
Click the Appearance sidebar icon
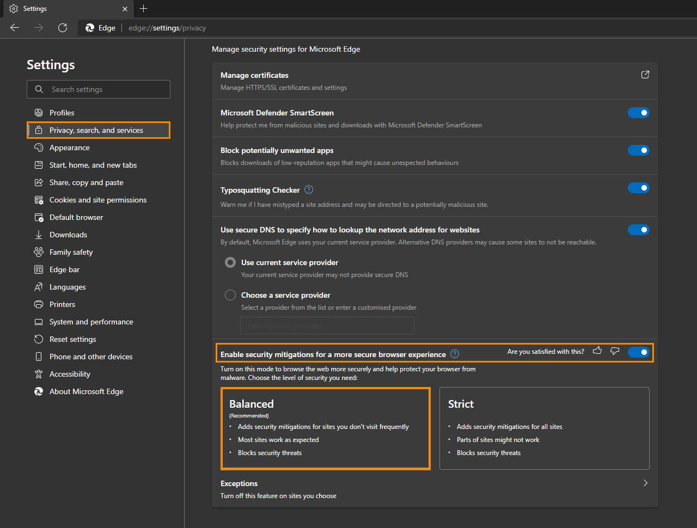(39, 148)
